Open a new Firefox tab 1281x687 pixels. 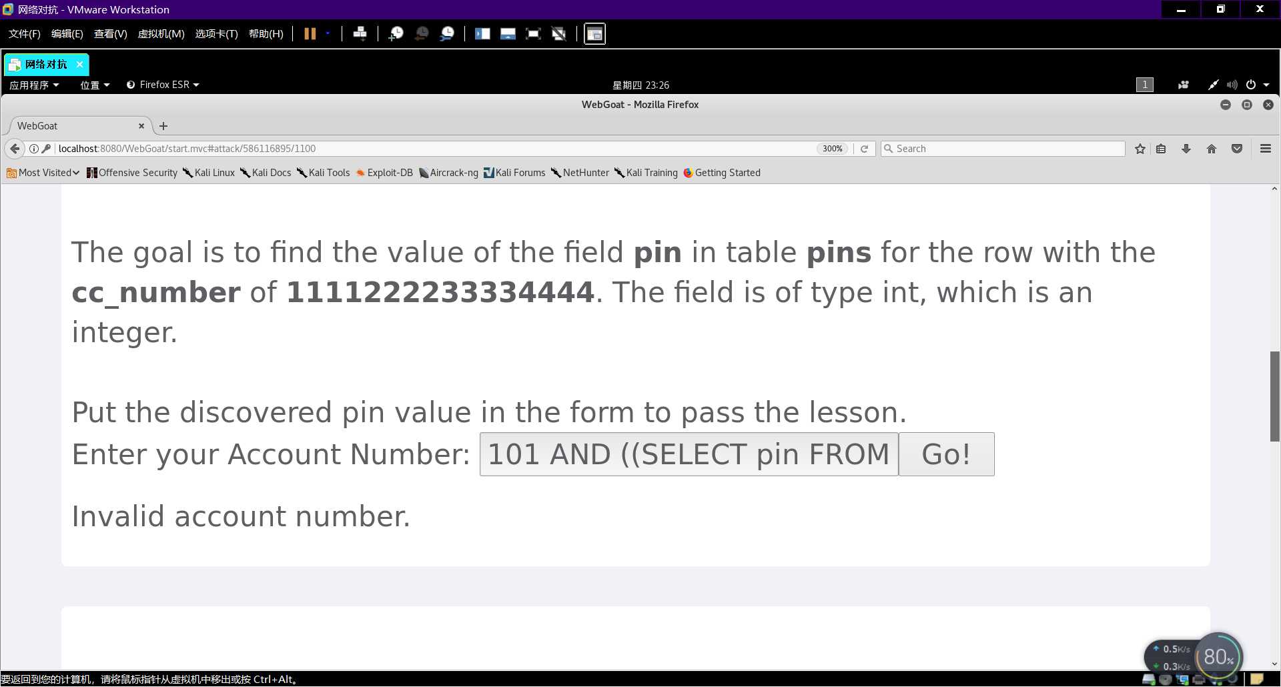(163, 126)
